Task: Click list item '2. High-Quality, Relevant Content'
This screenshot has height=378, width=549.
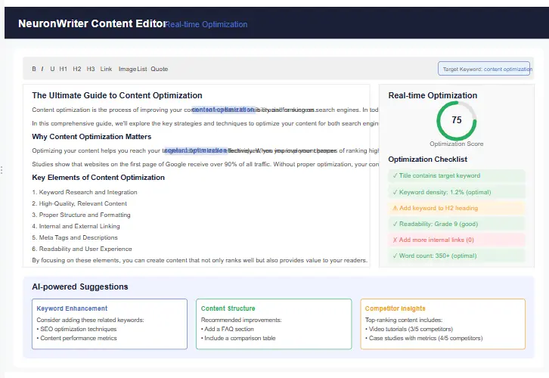Action: coord(79,203)
